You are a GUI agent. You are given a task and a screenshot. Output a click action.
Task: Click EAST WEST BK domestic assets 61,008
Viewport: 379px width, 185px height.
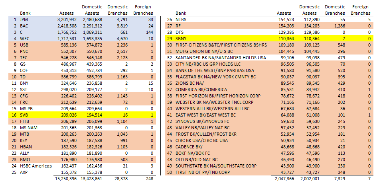pyautogui.click(x=313, y=115)
